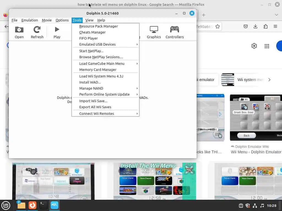The height and width of the screenshot is (211, 282).
Task: Advance suggestion chips with right chevron
Action: click(269, 80)
